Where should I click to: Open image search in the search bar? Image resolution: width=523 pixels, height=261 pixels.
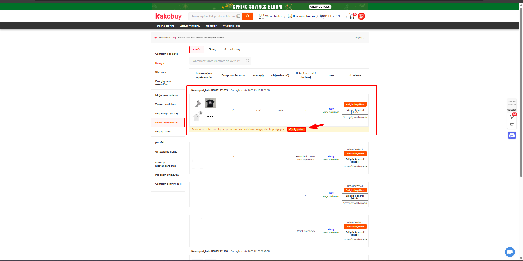(x=238, y=16)
